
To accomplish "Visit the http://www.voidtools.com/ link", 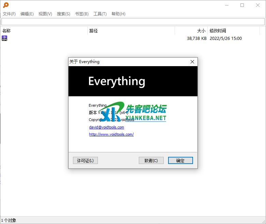I will point(111,134).
